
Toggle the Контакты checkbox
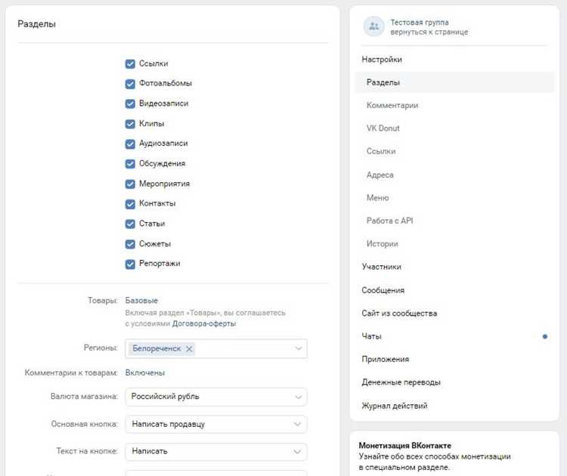130,204
